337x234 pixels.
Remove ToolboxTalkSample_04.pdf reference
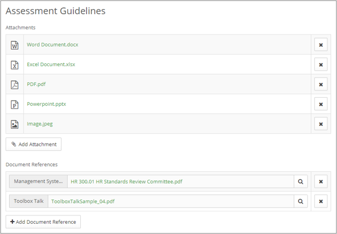coord(321,201)
